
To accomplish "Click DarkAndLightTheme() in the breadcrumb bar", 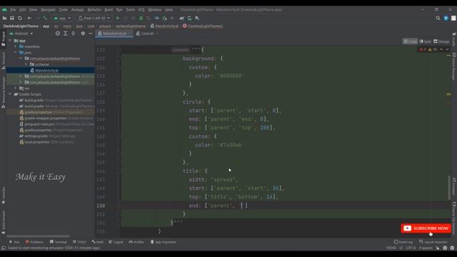I will (203, 26).
